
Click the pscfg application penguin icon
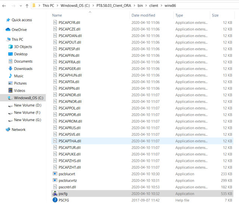click(x=55, y=194)
